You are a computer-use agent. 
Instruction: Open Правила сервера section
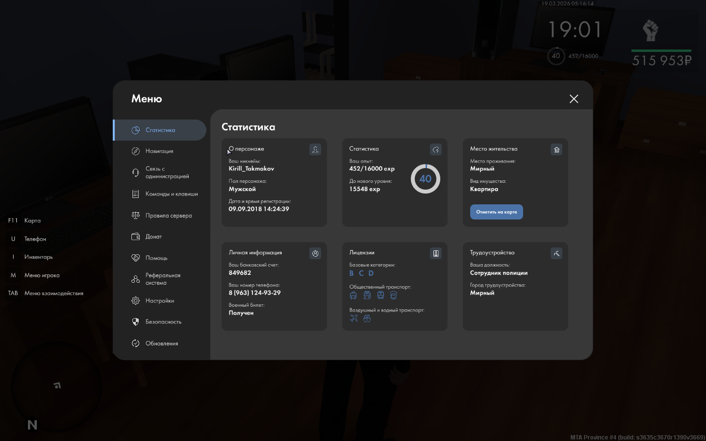(x=168, y=216)
